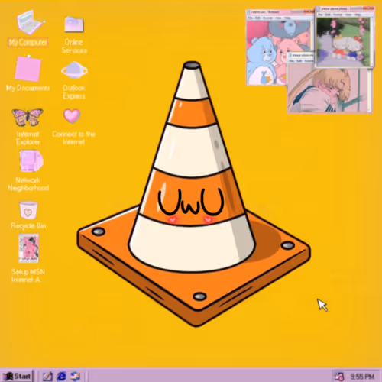382x382 pixels.
Task: Open Internet Explorer butterfly icon
Action: [x=28, y=118]
